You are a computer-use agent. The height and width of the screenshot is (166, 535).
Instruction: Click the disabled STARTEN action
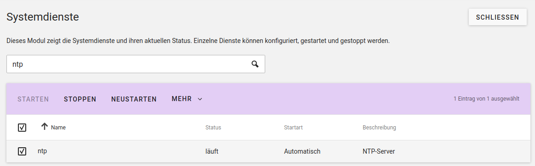pyautogui.click(x=33, y=99)
